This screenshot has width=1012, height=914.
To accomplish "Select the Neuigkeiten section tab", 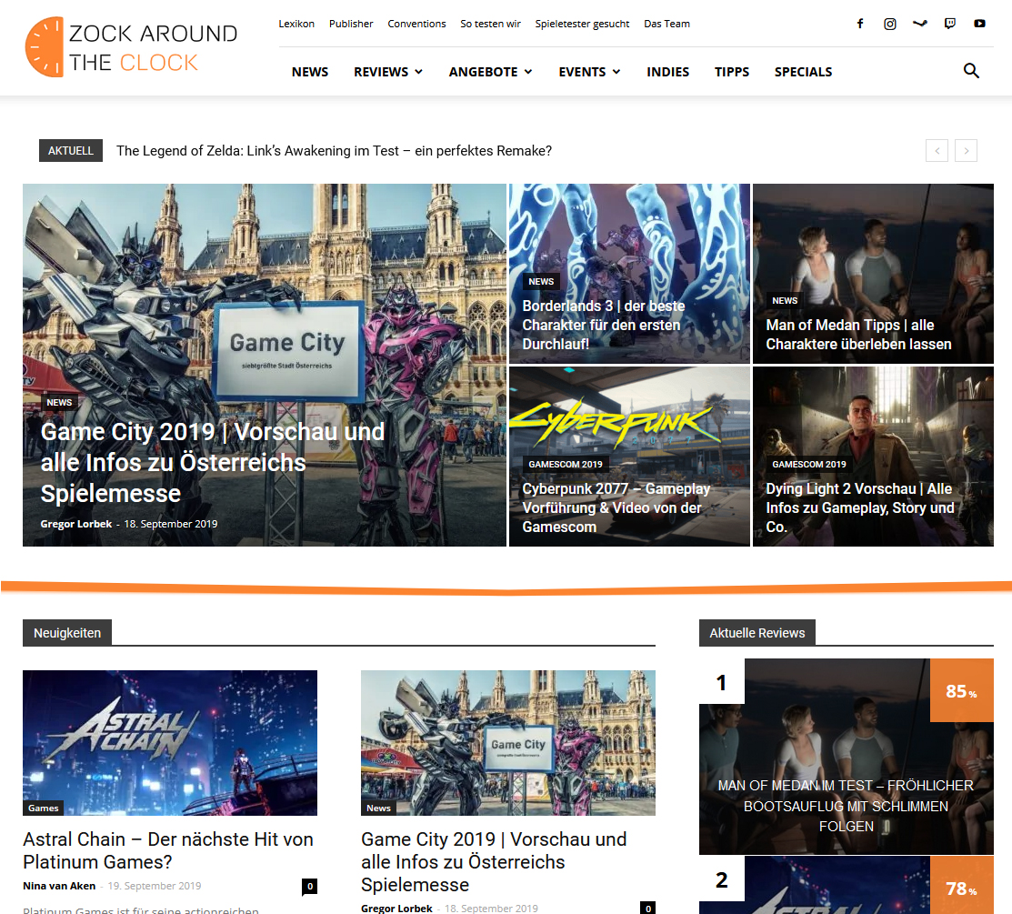I will pyautogui.click(x=67, y=633).
